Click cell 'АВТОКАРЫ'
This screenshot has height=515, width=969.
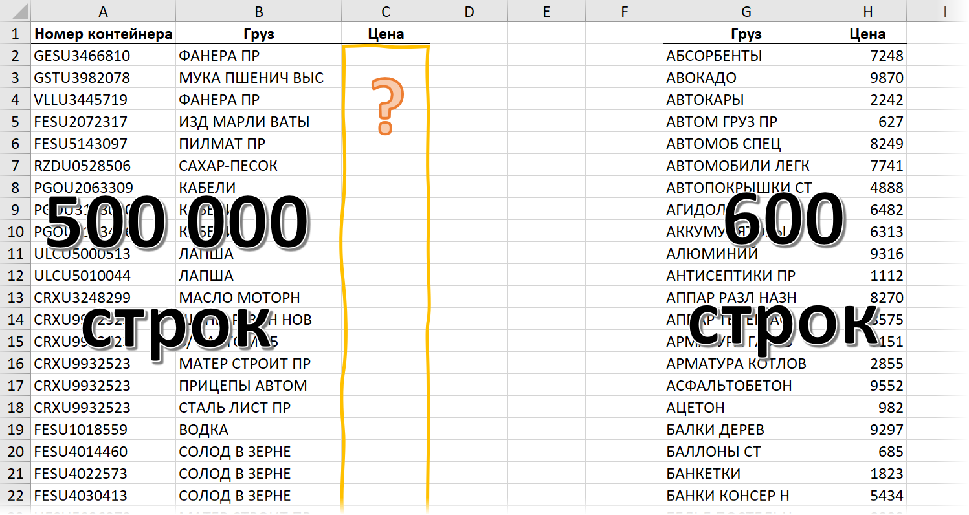746,100
